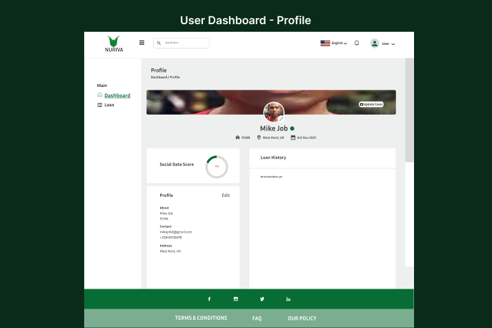Click the pencil icon on profile photo
The height and width of the screenshot is (328, 492).
pos(282,119)
